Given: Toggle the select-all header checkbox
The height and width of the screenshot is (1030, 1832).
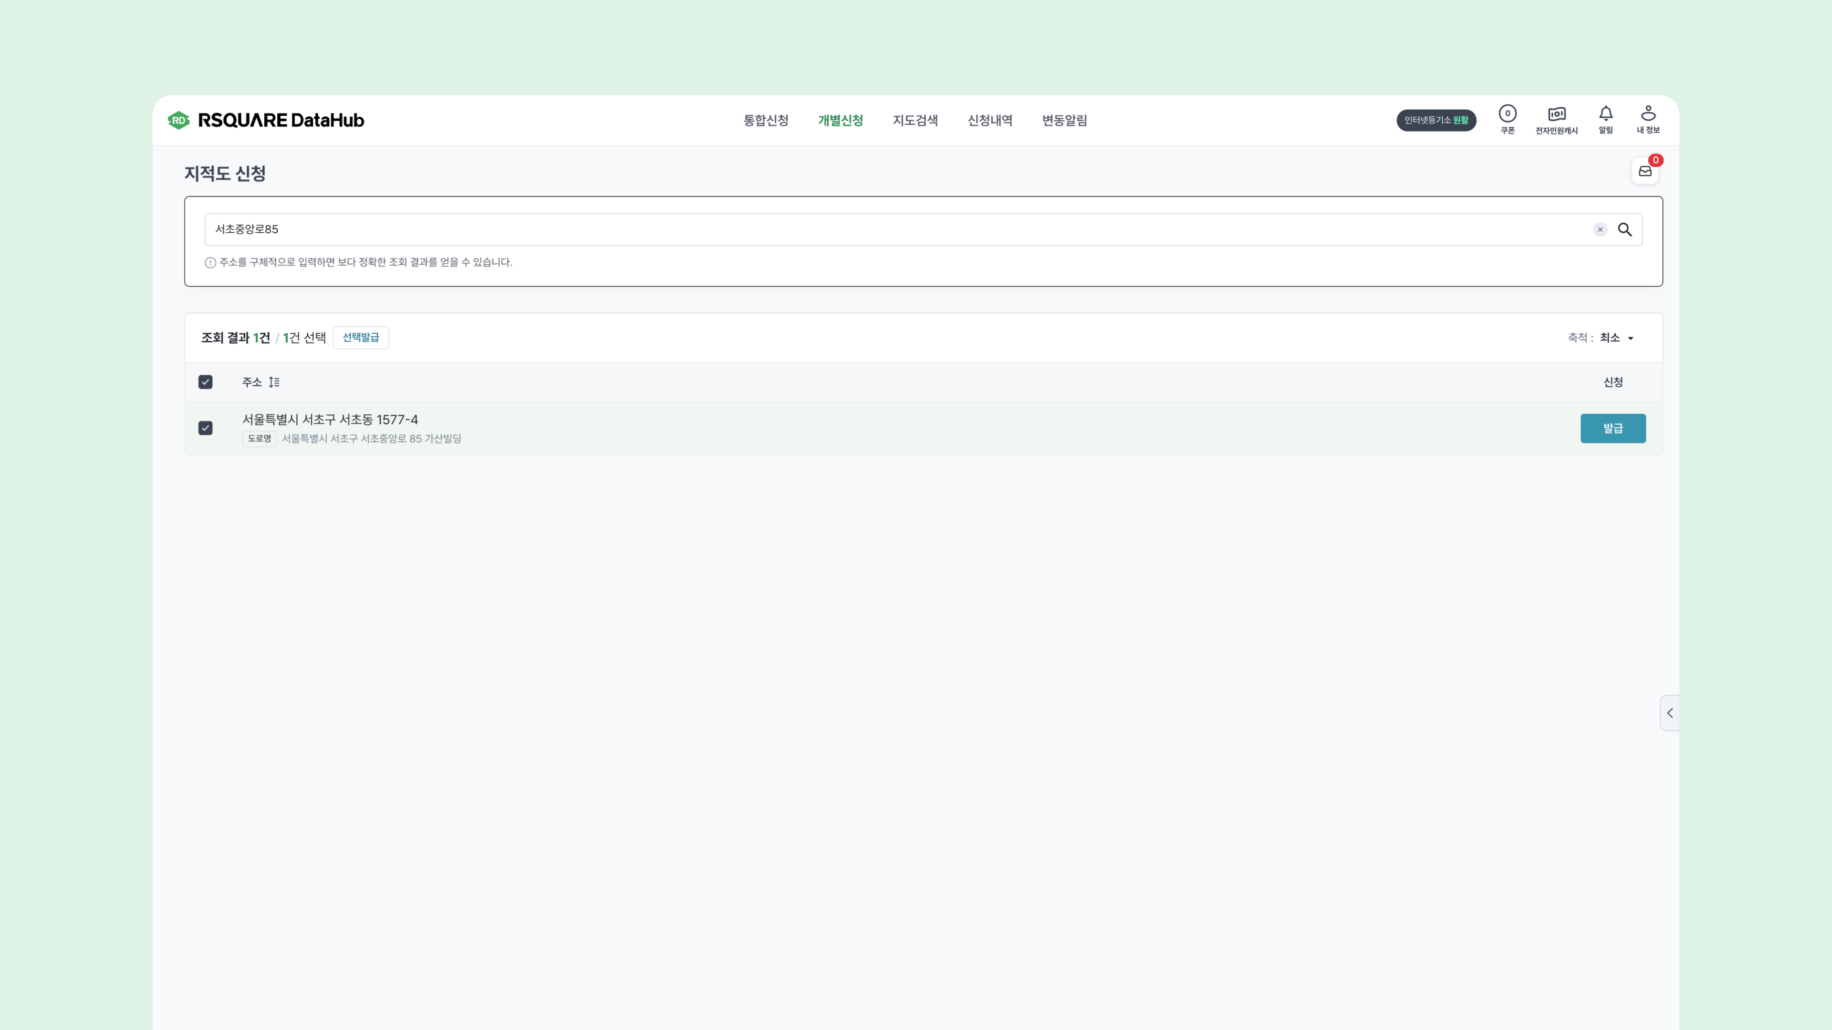Looking at the screenshot, I should [x=206, y=382].
